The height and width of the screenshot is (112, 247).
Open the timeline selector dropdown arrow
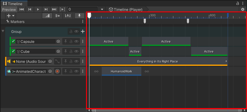click(102, 9)
